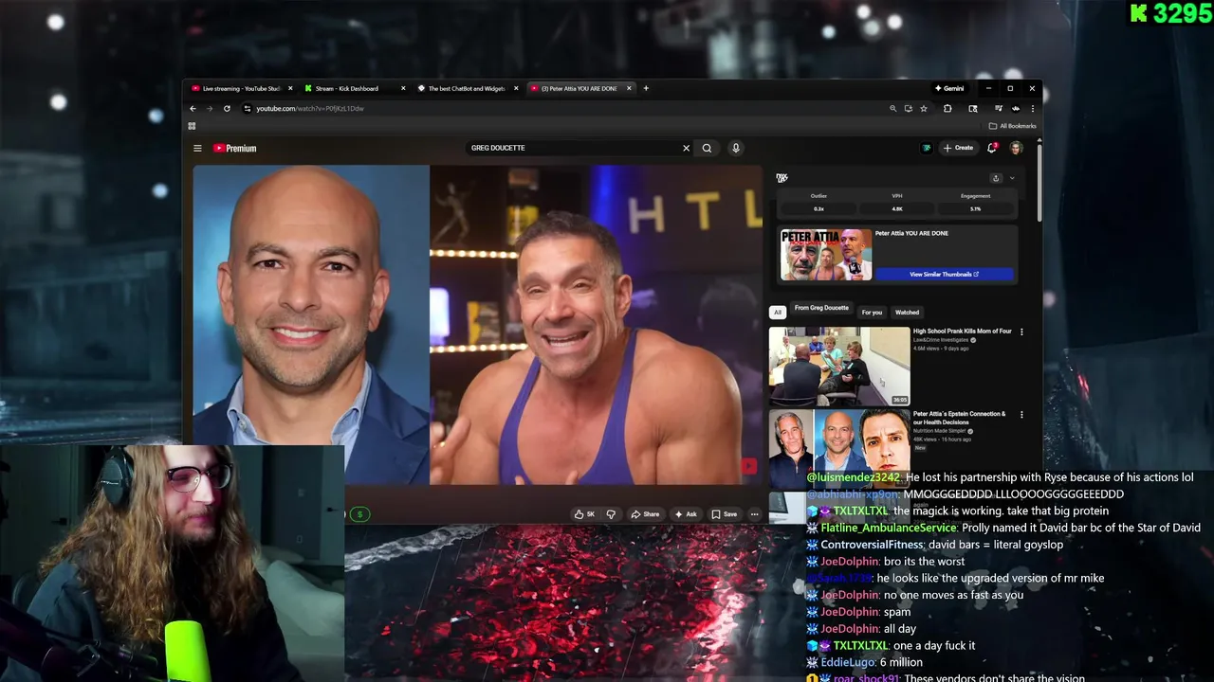Image resolution: width=1214 pixels, height=682 pixels.
Task: Select the All filter chip
Action: [778, 312]
